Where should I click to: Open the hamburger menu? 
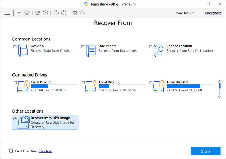click(x=7, y=13)
